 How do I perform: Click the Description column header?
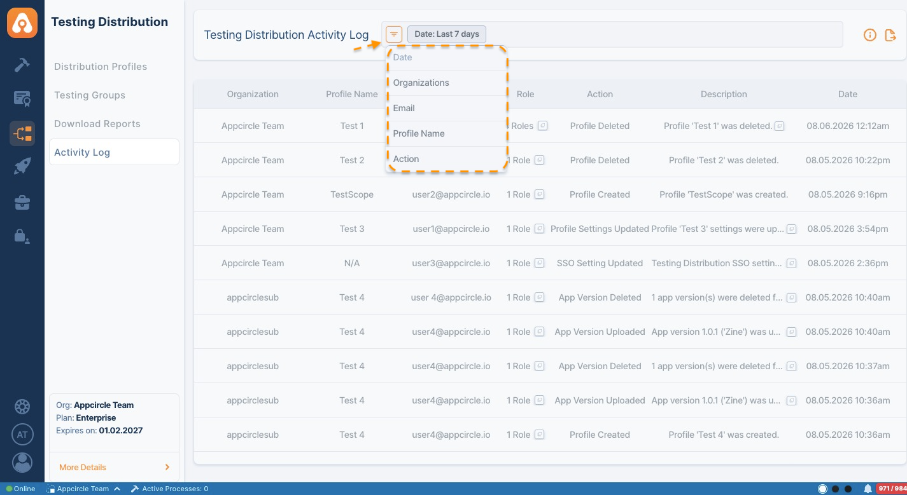724,94
